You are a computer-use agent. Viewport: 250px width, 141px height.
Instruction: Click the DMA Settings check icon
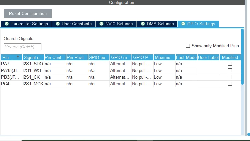[x=143, y=24]
